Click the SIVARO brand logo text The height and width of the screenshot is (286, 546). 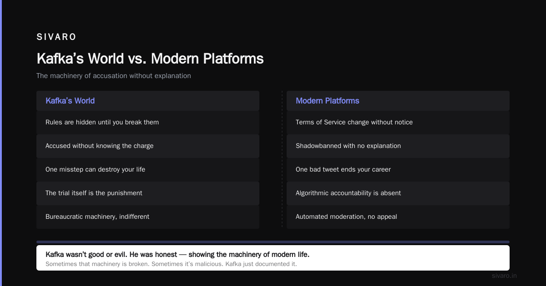click(x=56, y=37)
